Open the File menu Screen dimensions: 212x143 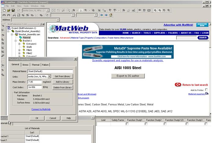[x=7, y=6]
